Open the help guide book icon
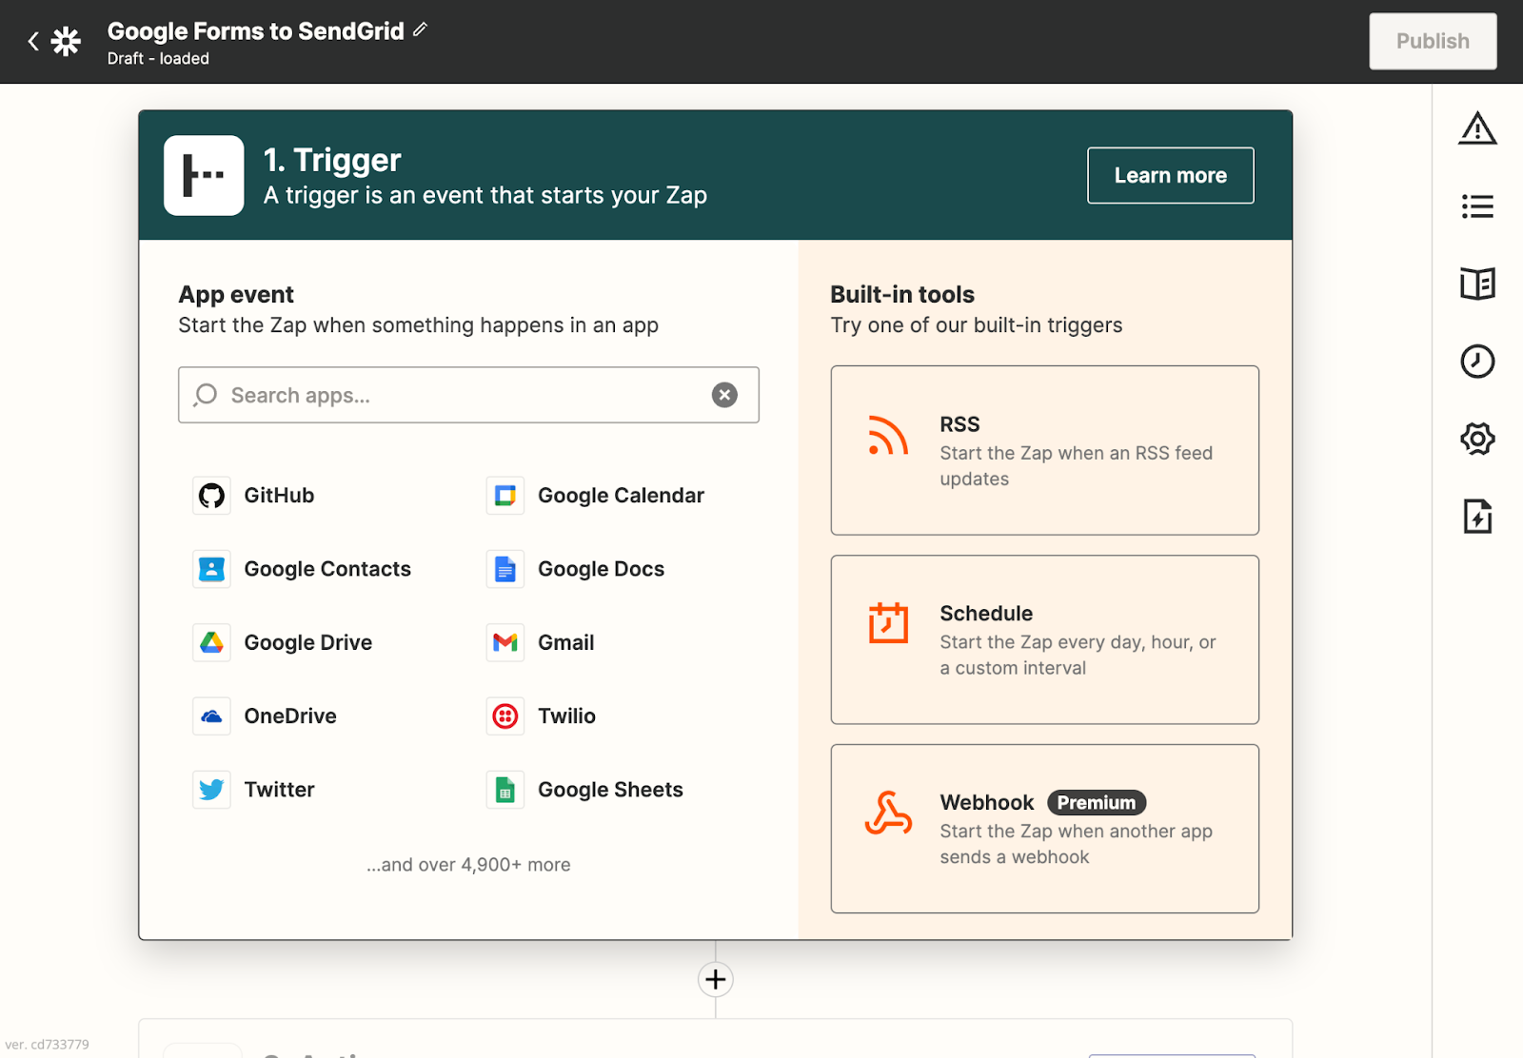The height and width of the screenshot is (1058, 1523). click(x=1477, y=284)
